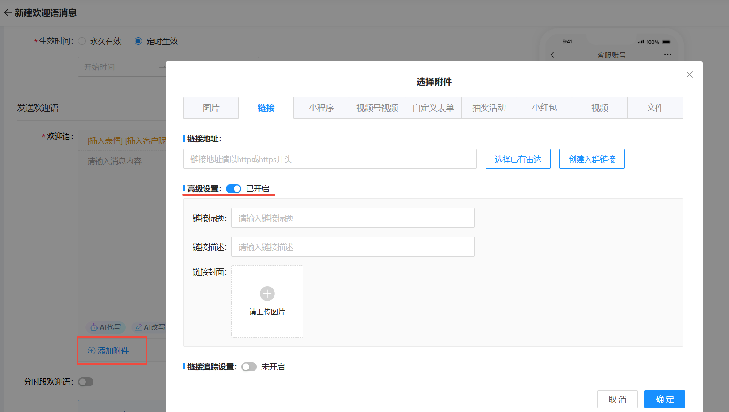Select the 定时生效 radio option
729x412 pixels.
coord(138,41)
